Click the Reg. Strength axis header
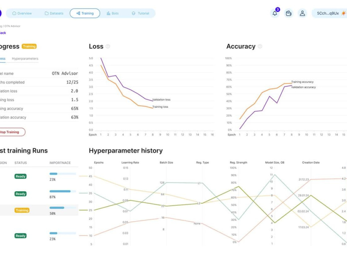Screen dimensions: 347x260 point(239,163)
